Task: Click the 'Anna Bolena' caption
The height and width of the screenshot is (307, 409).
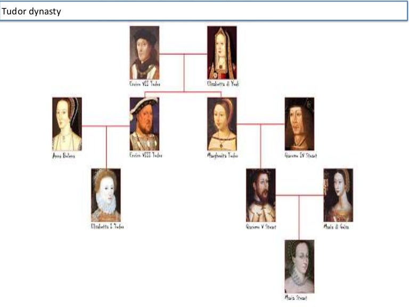Action: click(x=64, y=156)
